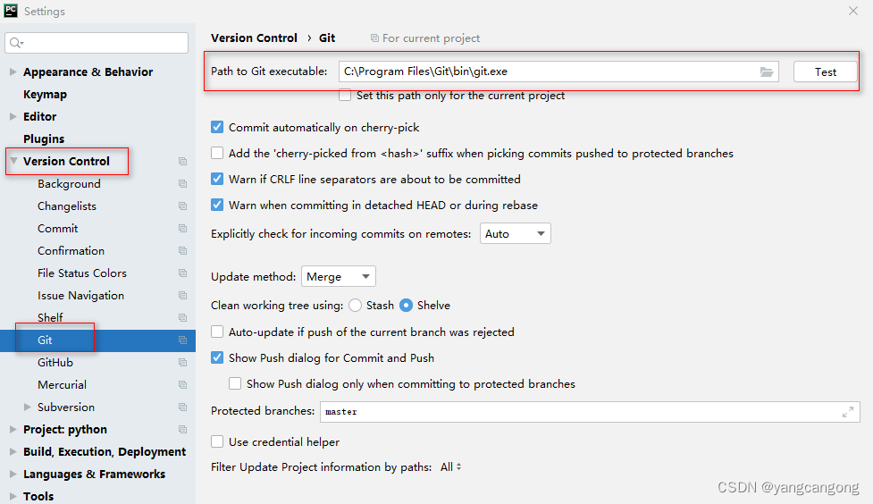This screenshot has height=504, width=873.
Task: Expand the Subversion tree node
Action: (x=28, y=407)
